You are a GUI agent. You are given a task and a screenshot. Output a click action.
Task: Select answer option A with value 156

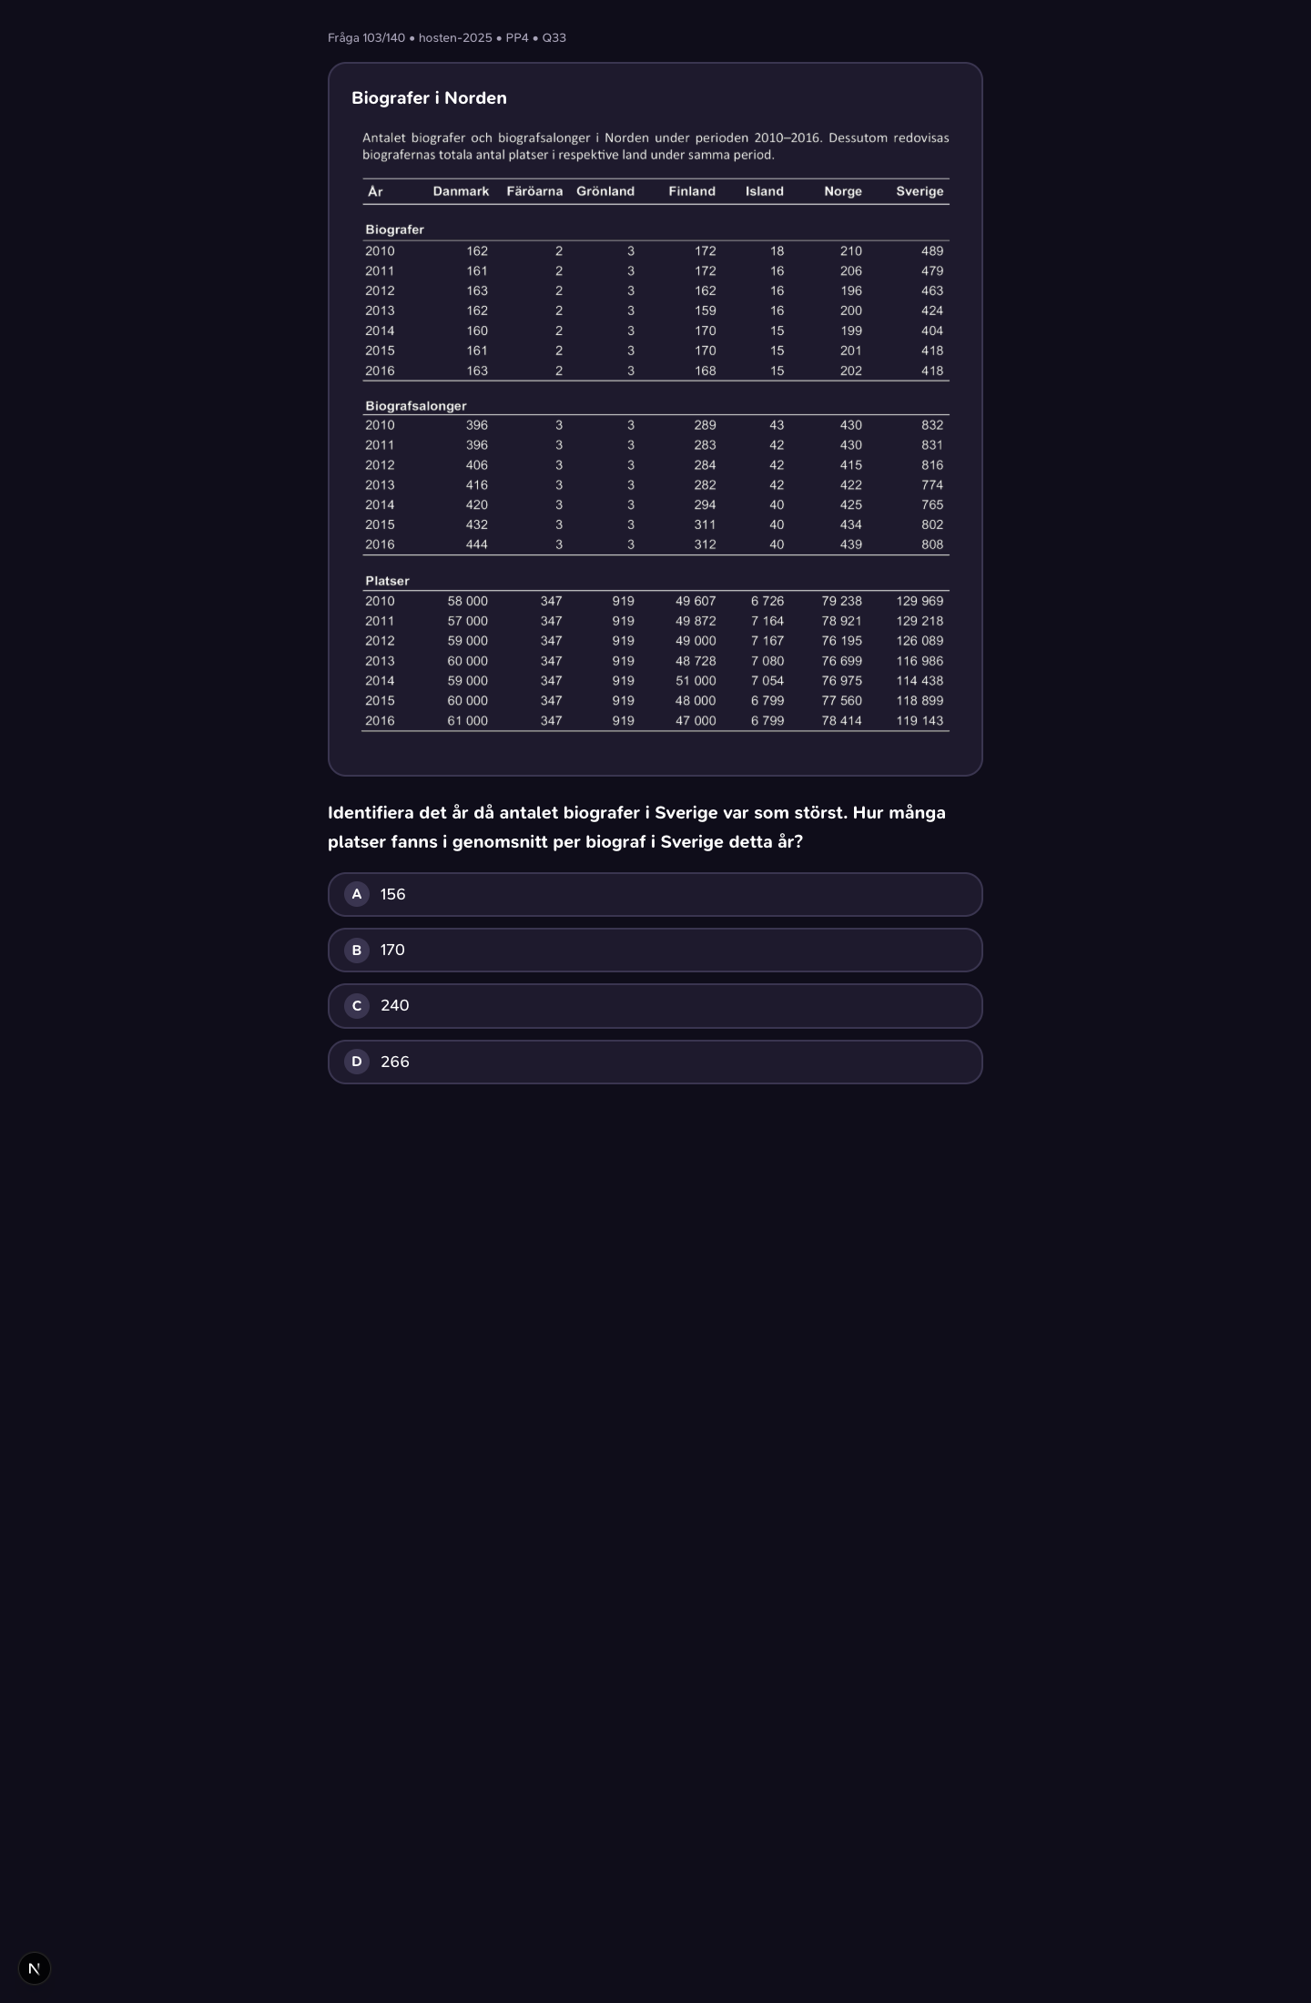pos(655,894)
